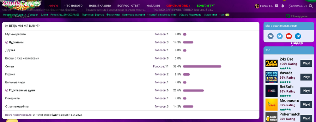
Task: Click Play! button for 24x Bet
Action: click(x=306, y=63)
